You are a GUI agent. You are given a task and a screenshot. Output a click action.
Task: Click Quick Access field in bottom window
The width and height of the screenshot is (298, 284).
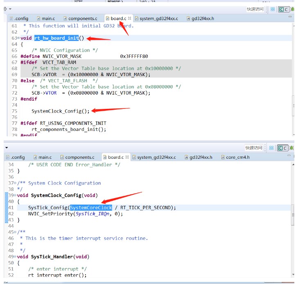pos(253,148)
